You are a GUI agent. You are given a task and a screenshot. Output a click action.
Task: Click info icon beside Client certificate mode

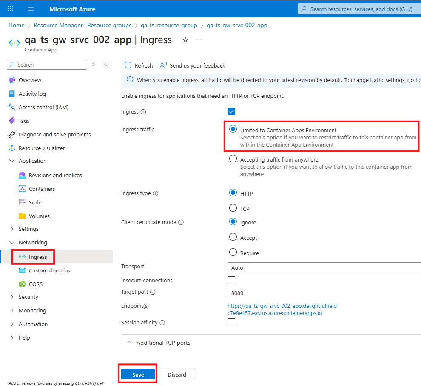(181, 222)
